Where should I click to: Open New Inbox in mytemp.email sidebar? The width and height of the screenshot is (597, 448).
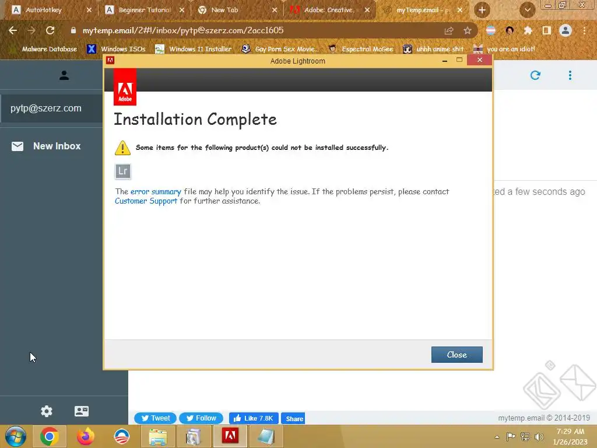[x=57, y=146]
